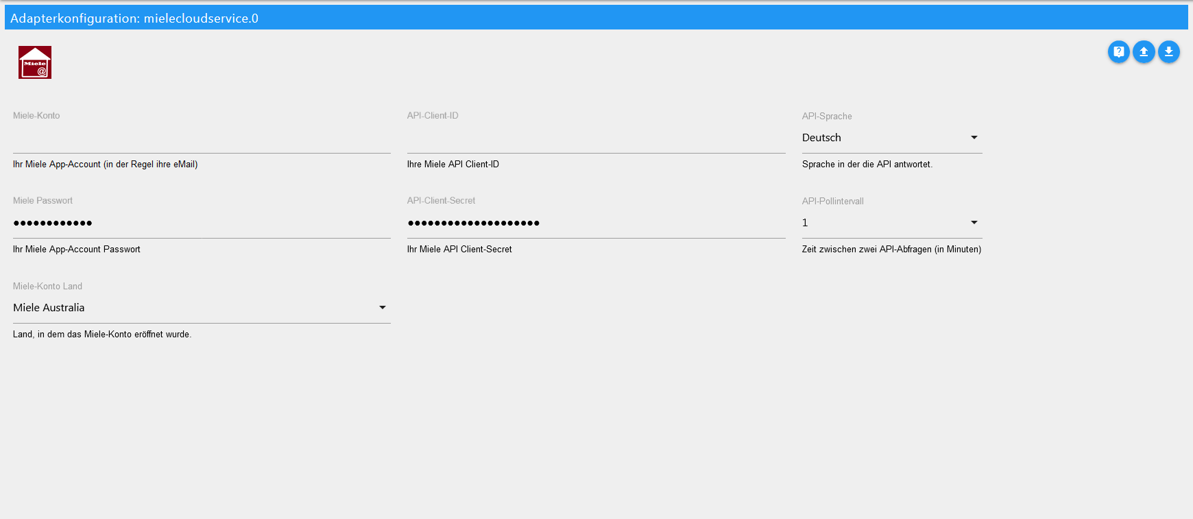
Task: Open the Miele-Konto Land dropdown
Action: [x=202, y=308]
